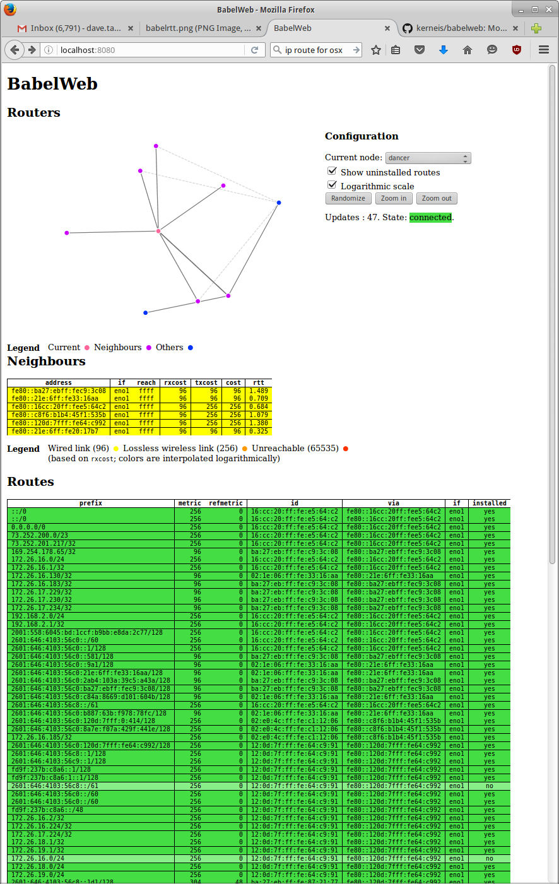Open the Firefox hamburger menu

543,50
